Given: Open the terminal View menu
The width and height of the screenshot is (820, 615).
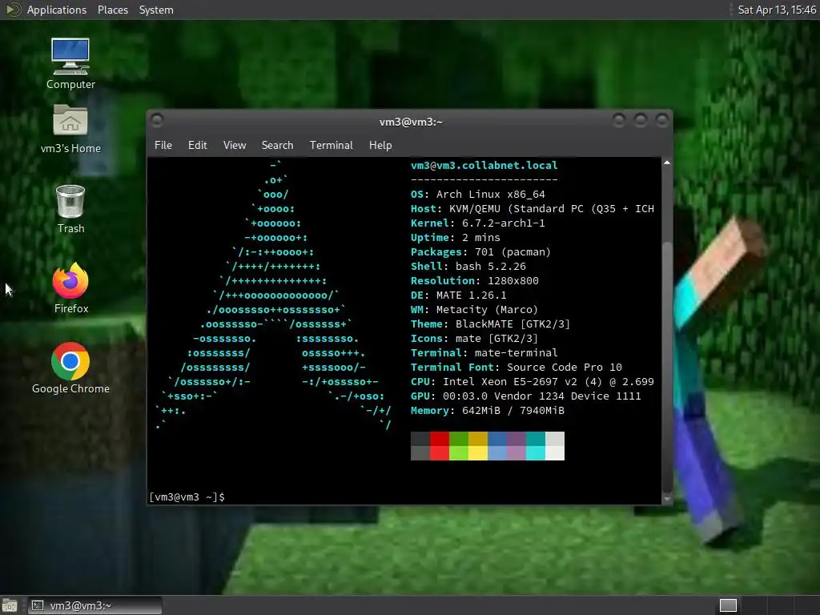Looking at the screenshot, I should (235, 146).
